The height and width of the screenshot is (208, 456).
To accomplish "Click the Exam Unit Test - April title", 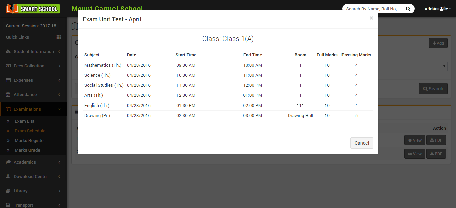I will 112,19.
